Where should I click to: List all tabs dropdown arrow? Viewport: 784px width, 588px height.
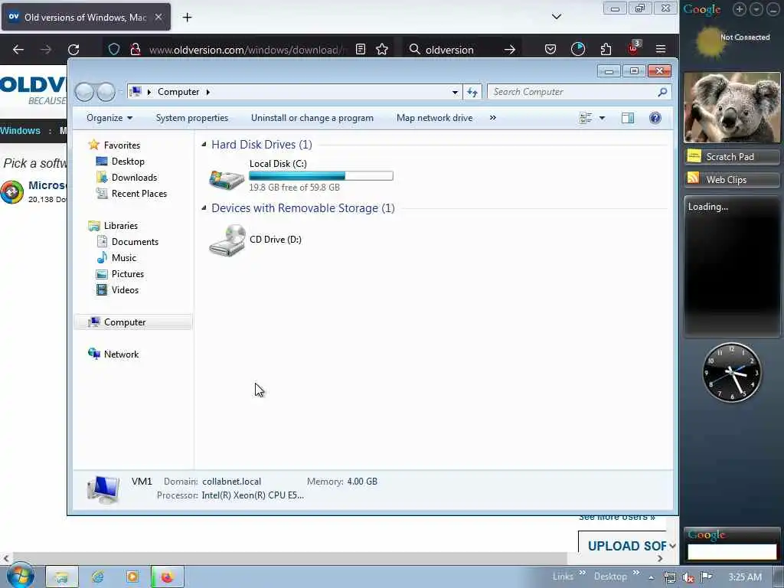click(x=557, y=17)
